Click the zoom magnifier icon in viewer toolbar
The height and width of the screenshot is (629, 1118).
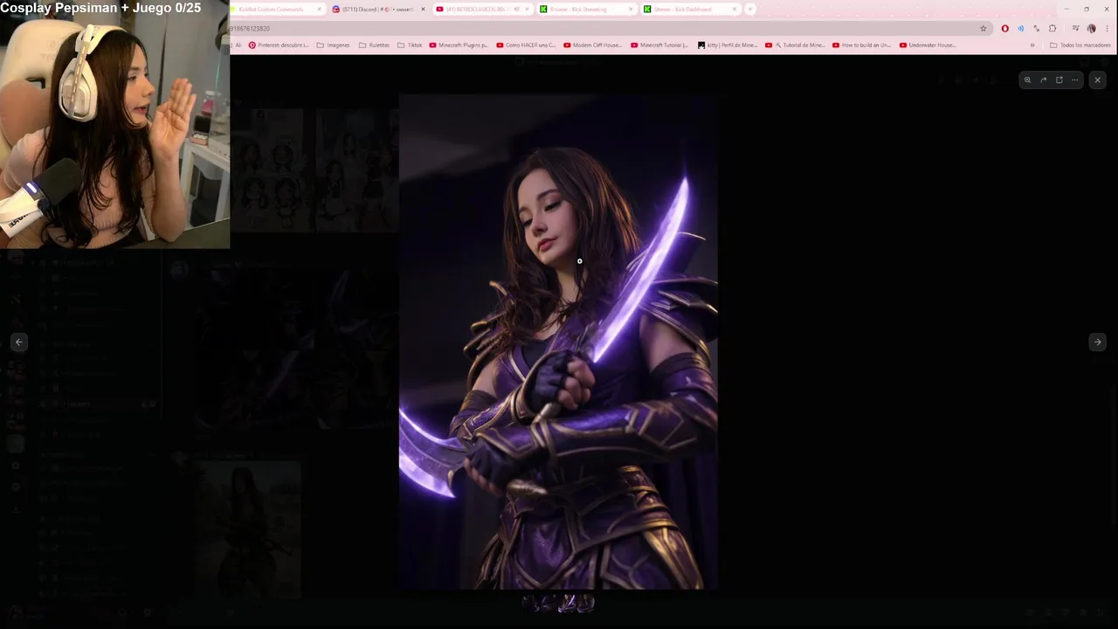pos(1027,79)
